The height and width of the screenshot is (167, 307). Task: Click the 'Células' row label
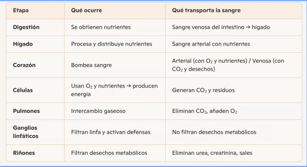point(23,90)
